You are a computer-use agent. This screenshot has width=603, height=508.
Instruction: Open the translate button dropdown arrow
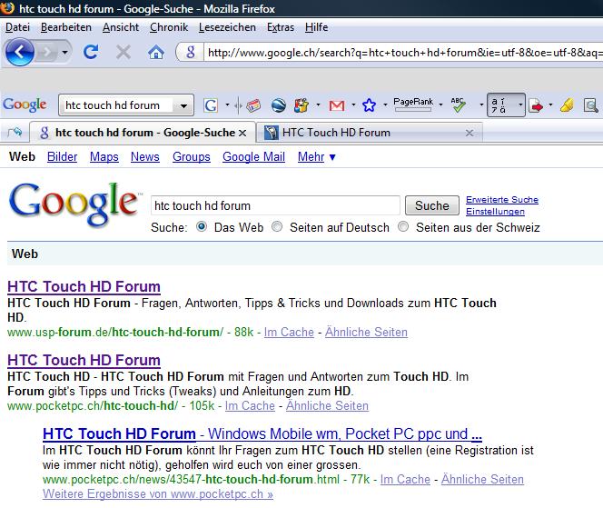pyautogui.click(x=520, y=105)
